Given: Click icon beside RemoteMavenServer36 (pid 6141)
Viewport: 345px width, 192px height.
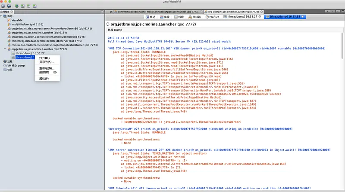Looking at the screenshot, I should pos(9,28).
